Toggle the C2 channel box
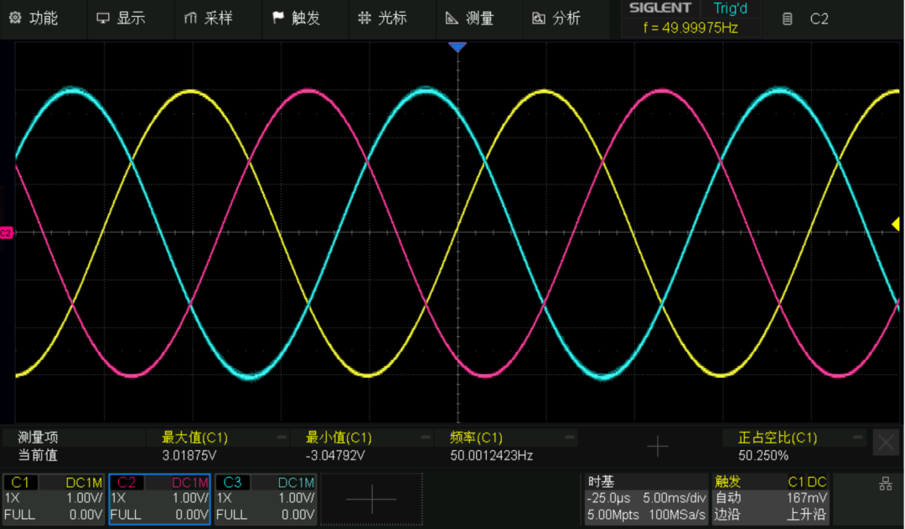Image resolution: width=905 pixels, height=529 pixels. 159,499
